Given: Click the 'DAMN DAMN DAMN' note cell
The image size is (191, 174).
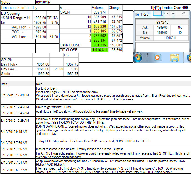Looking at the screenshot, I should tap(113, 131).
